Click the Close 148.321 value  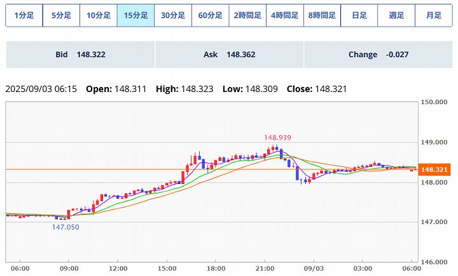(x=317, y=89)
